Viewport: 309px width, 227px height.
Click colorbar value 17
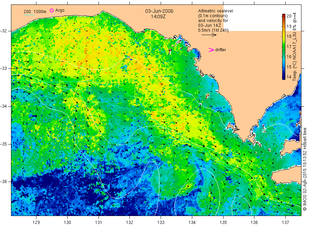click(x=289, y=46)
